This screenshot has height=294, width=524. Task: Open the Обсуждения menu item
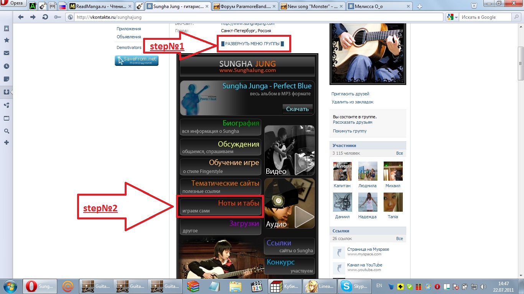221,147
